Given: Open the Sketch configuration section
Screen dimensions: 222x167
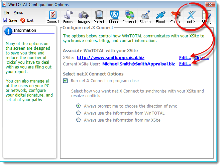Looking at the screenshot, I should (x=145, y=17).
